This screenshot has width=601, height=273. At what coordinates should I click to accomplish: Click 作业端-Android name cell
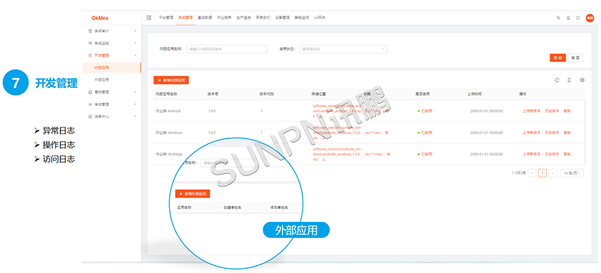tap(168, 111)
